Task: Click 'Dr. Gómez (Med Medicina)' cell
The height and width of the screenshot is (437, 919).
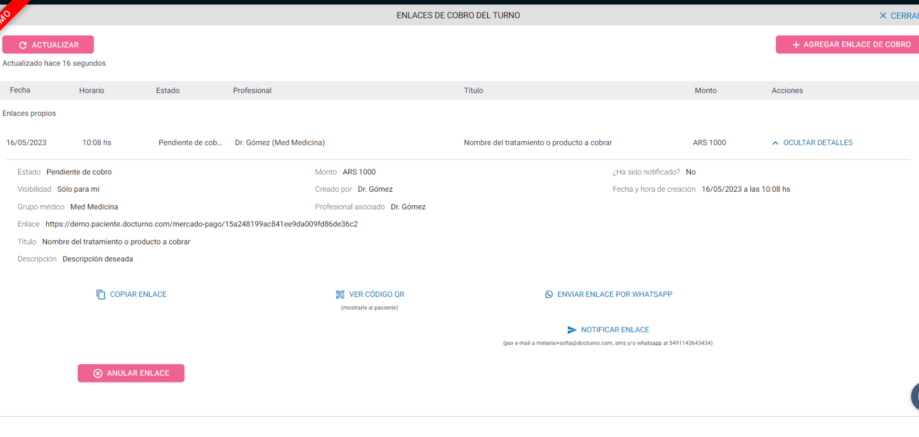Action: (280, 143)
